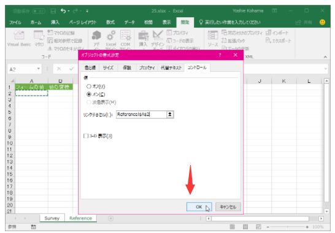This screenshot has width=335, height=233.
Task: Switch to Page Layout view status icon
Action: coord(245,227)
